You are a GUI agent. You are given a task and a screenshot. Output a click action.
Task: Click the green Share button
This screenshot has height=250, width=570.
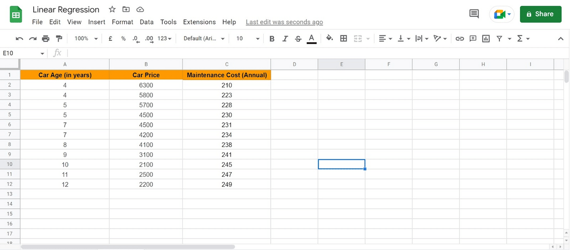point(541,14)
